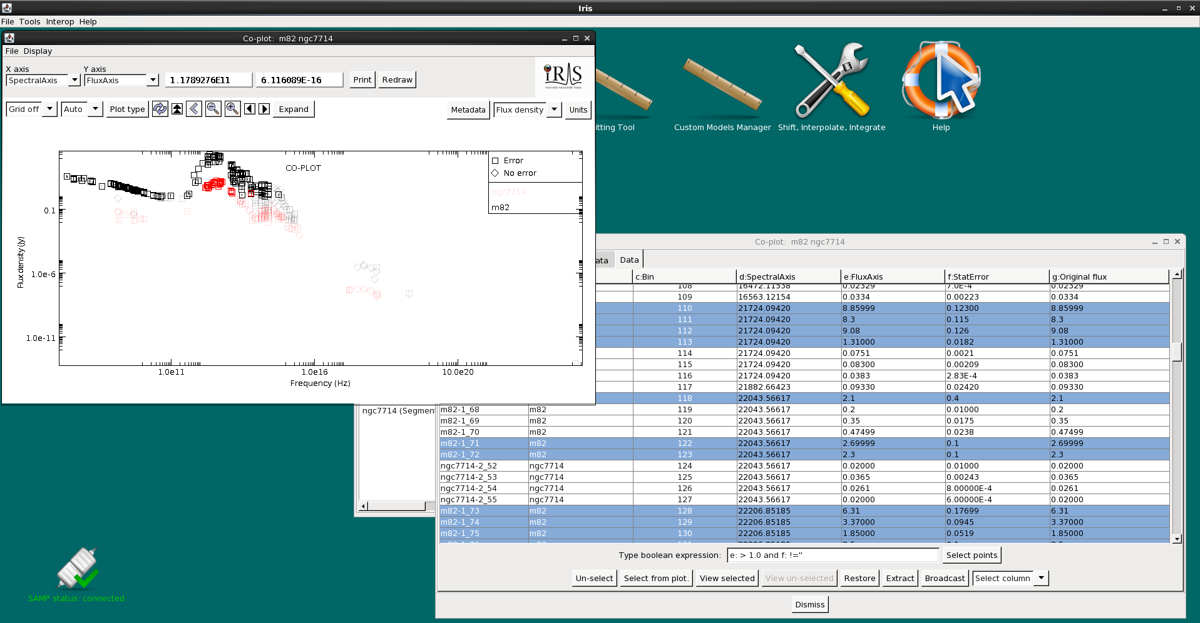Screen dimensions: 1200x623
Task: Click the SAMP status connected icon
Action: (77, 568)
